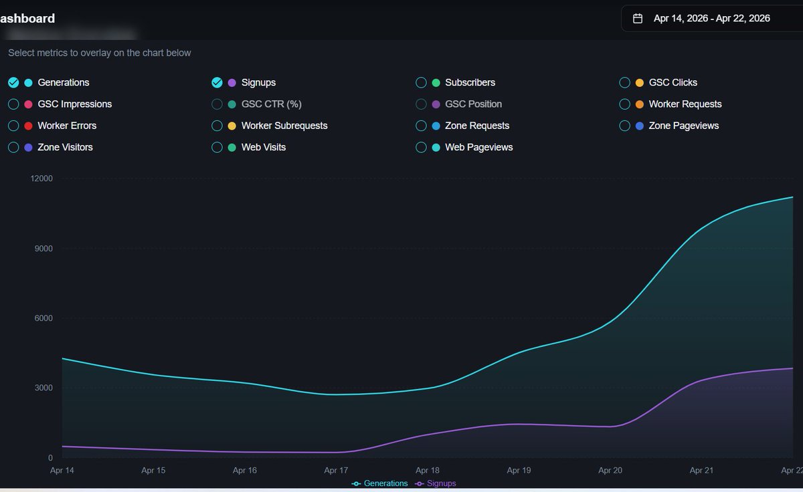803x492 pixels.
Task: Click the pink GSC Impressions color dot
Action: coord(28,104)
